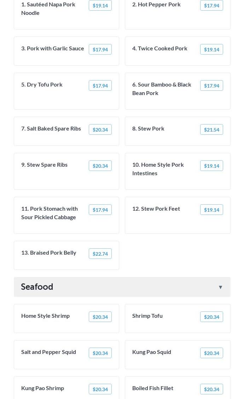The image size is (244, 399).
Task: Open Pork Stomach with Sour Pickled Cabbage
Action: pyautogui.click(x=50, y=213)
